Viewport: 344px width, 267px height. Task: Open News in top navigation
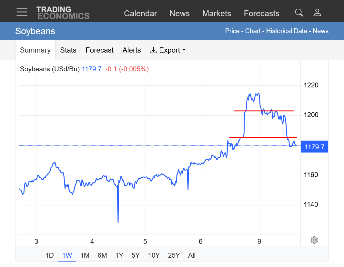[179, 14]
